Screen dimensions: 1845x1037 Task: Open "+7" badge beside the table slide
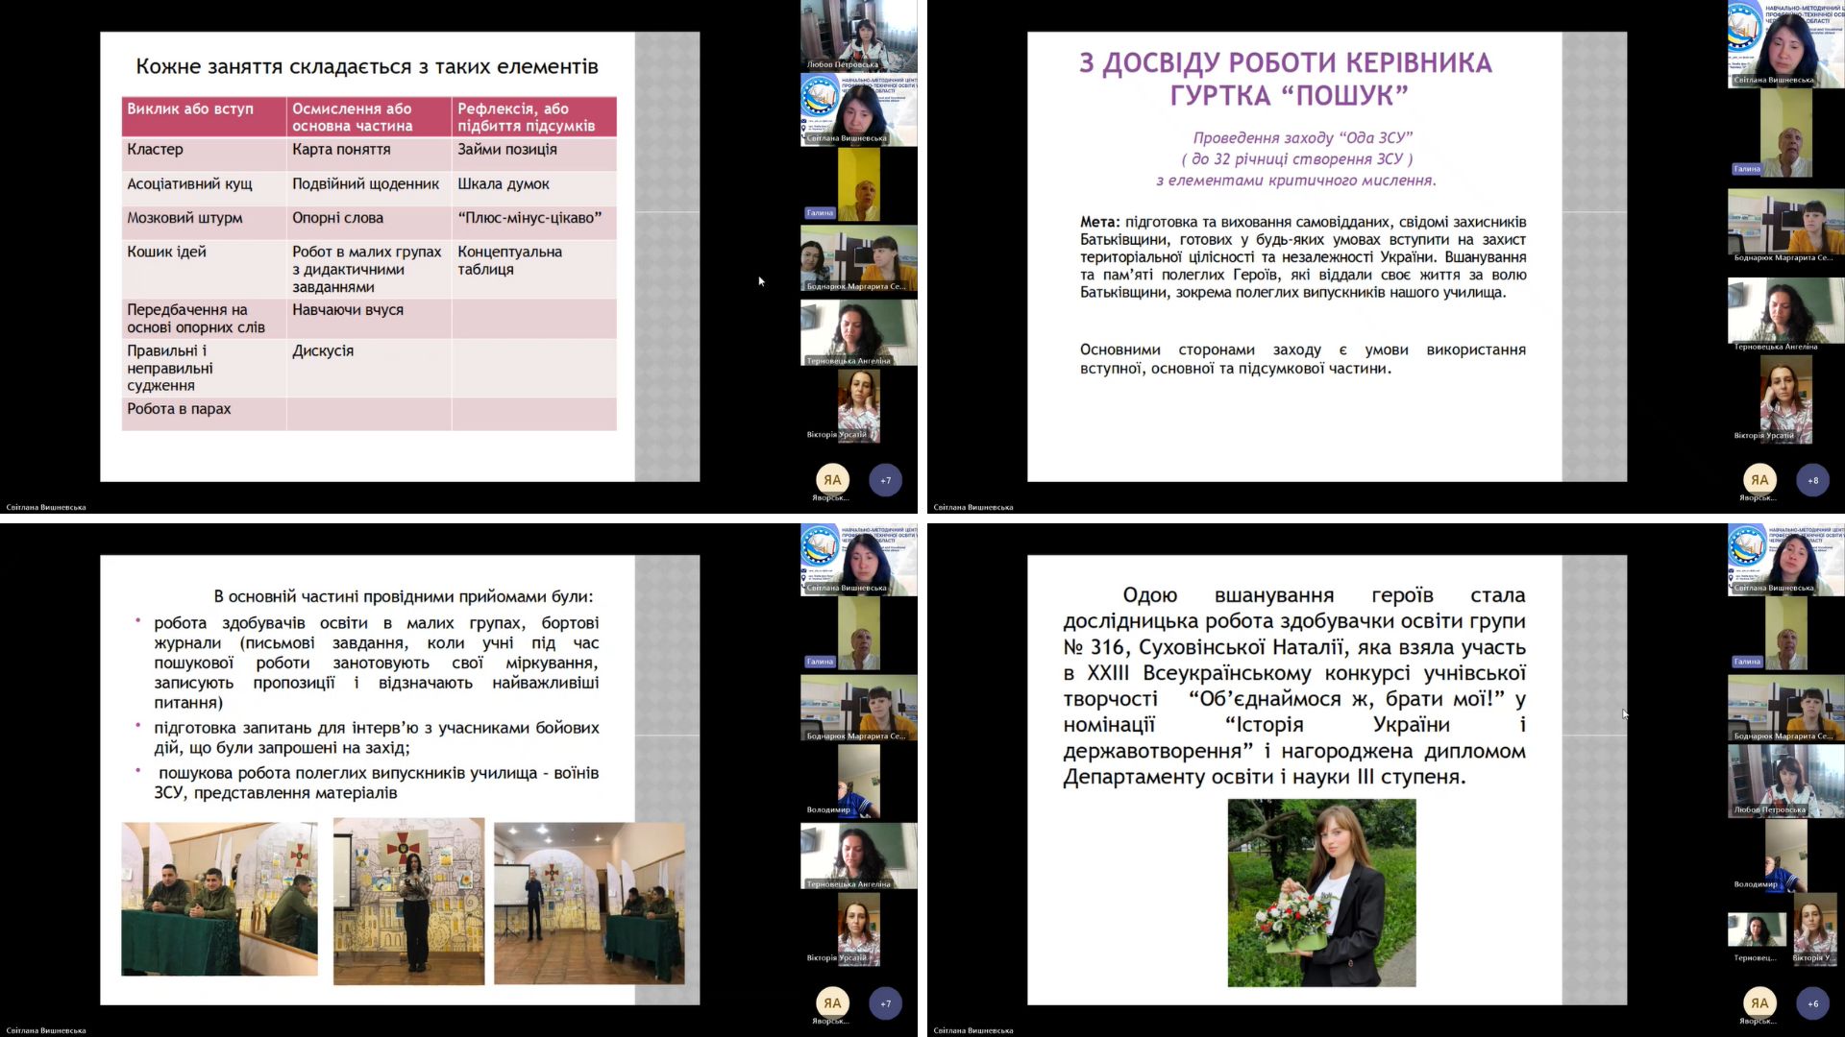(x=885, y=480)
